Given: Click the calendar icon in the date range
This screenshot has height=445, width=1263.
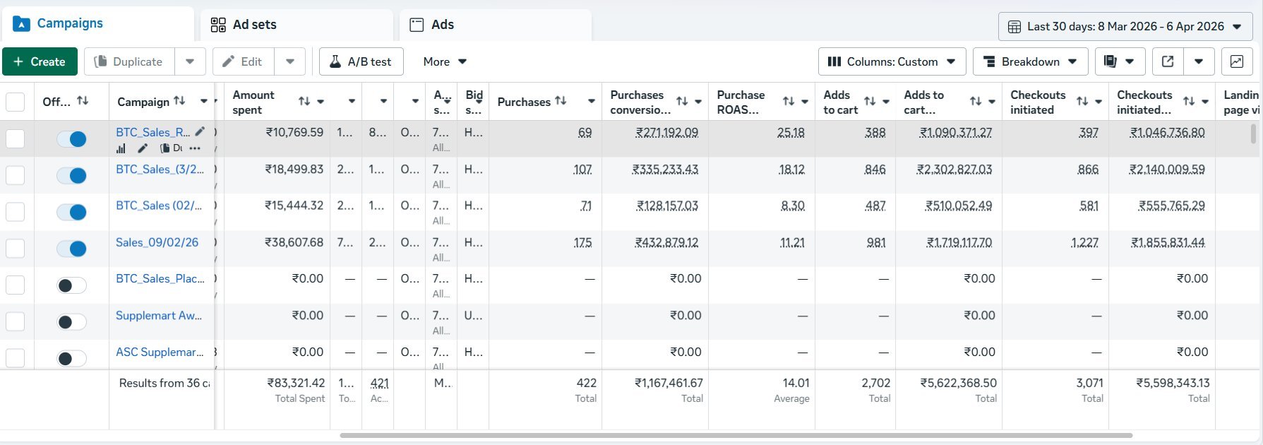Looking at the screenshot, I should tap(1014, 27).
